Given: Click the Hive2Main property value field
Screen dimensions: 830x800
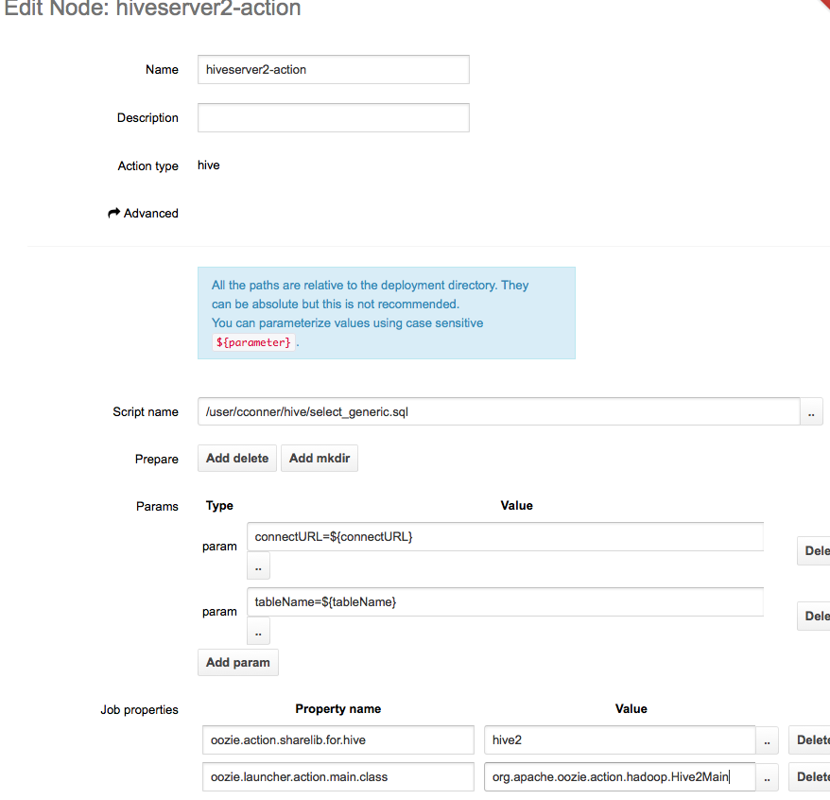Looking at the screenshot, I should pyautogui.click(x=619, y=777).
